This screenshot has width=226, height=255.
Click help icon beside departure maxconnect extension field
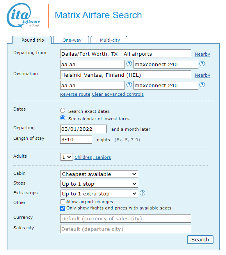point(202,64)
